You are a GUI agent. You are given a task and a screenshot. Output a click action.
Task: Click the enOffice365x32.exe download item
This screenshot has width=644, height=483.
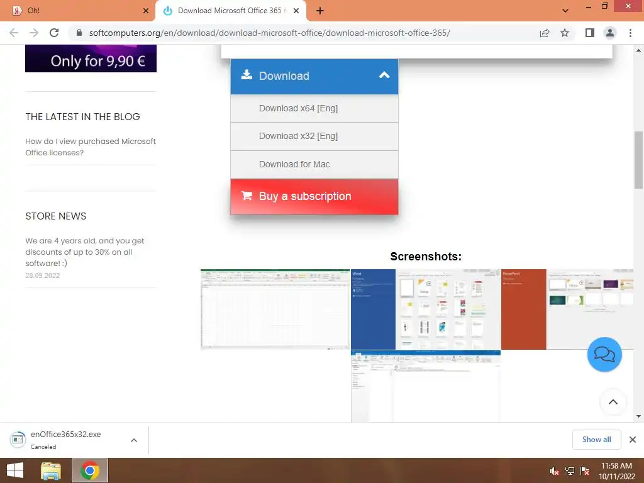tap(65, 440)
